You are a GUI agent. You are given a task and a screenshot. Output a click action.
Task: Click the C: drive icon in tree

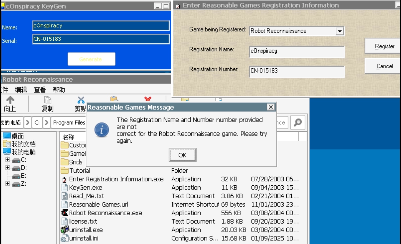pyautogui.click(x=16, y=160)
